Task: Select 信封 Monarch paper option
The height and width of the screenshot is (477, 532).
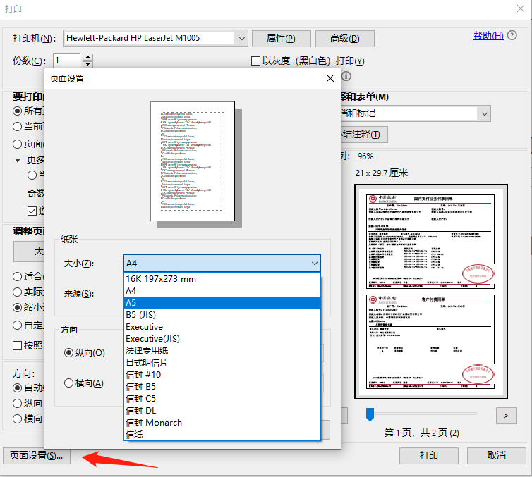Action: click(154, 422)
